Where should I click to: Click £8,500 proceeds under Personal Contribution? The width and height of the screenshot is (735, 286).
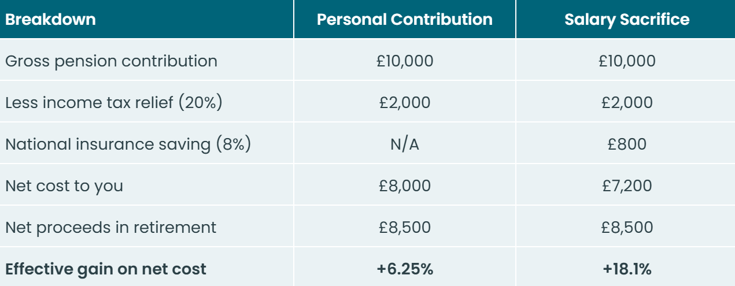coord(405,227)
